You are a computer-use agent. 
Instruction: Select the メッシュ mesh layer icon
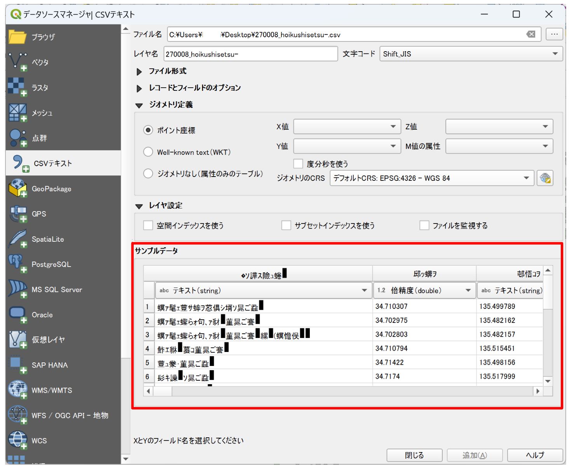(17, 113)
